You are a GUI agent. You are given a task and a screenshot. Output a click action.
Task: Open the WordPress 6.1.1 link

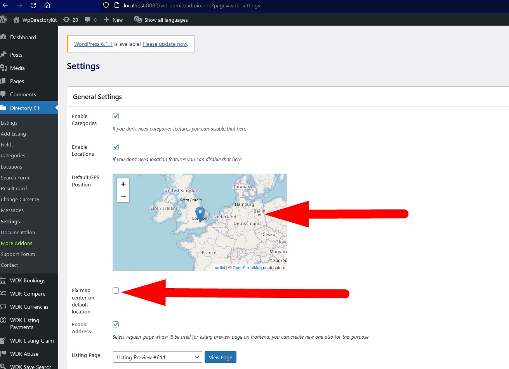coord(93,44)
